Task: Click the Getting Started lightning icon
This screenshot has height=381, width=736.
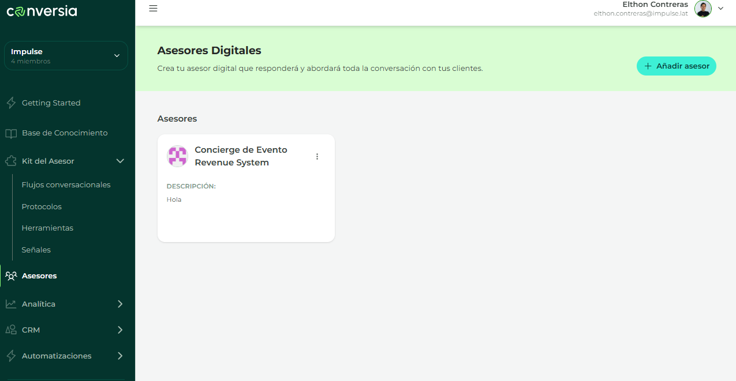Action: click(x=11, y=103)
